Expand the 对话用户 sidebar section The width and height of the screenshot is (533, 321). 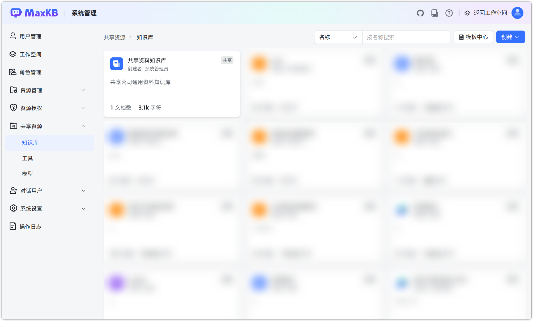[83, 191]
